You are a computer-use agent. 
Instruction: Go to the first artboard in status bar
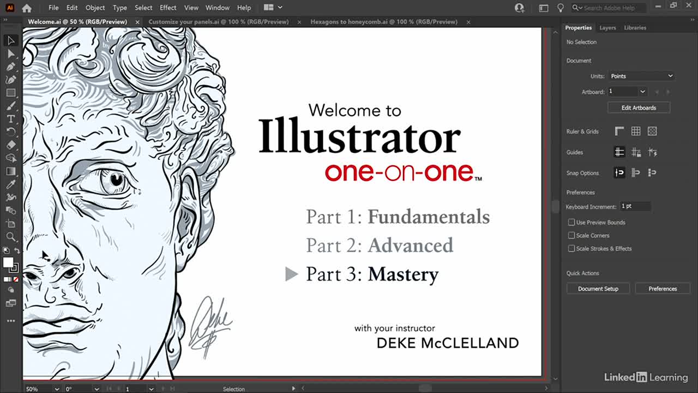coord(110,389)
